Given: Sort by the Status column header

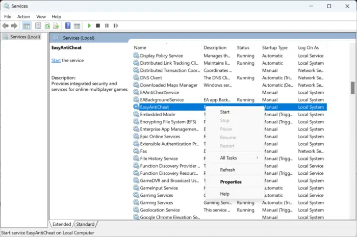Looking at the screenshot, I should [x=247, y=47].
